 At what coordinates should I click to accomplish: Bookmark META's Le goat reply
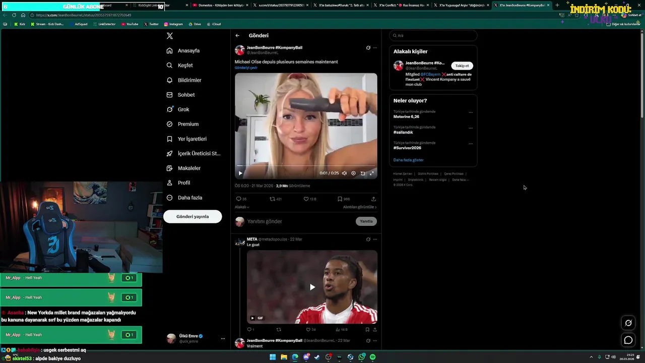coord(367,329)
